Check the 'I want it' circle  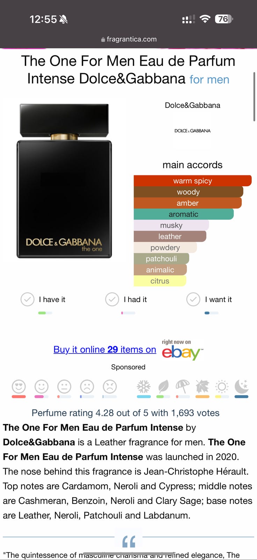pos(193,299)
